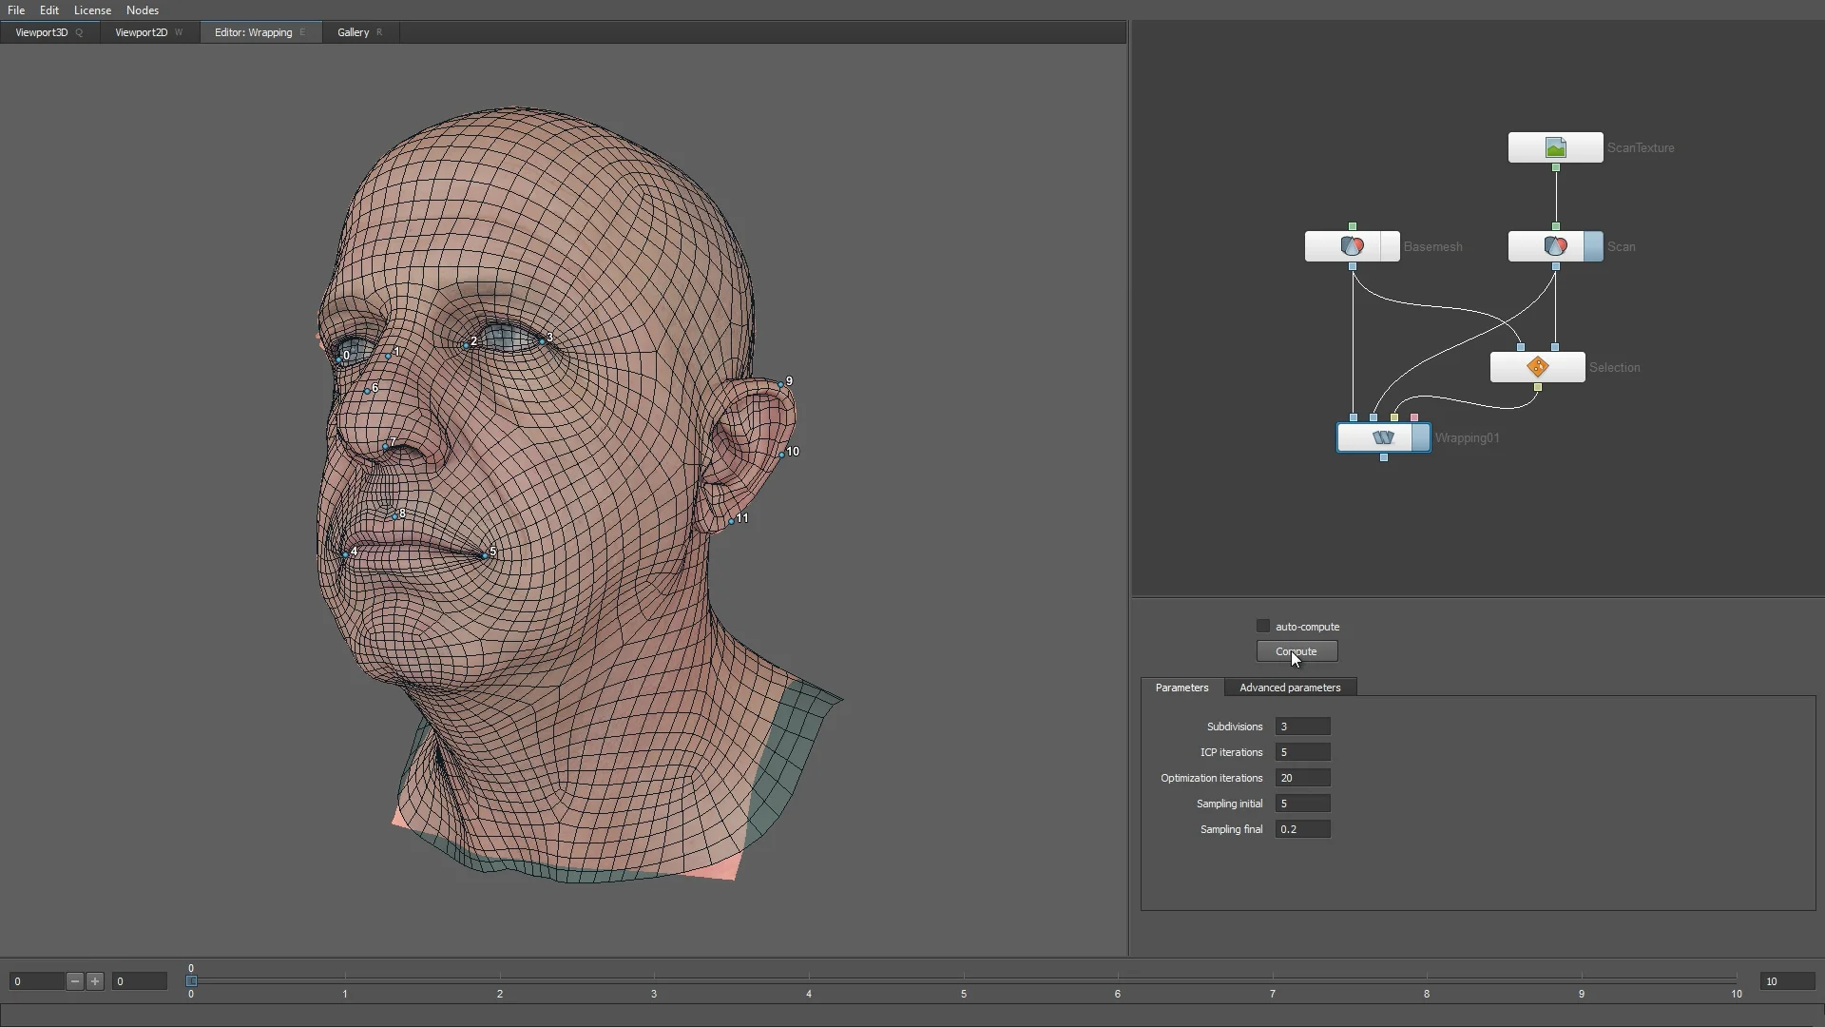This screenshot has width=1825, height=1027.
Task: Enable the auto-compute checkbox
Action: click(1262, 627)
